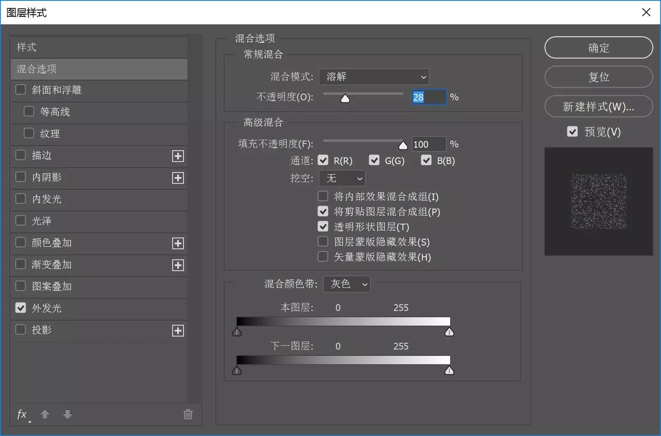Enable the 描边 checkbox
Viewport: 661px width, 436px height.
(21, 155)
